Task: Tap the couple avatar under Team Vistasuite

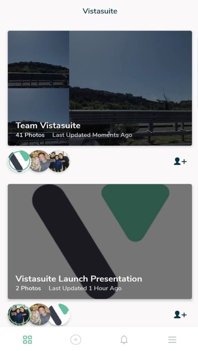Action: tap(40, 161)
